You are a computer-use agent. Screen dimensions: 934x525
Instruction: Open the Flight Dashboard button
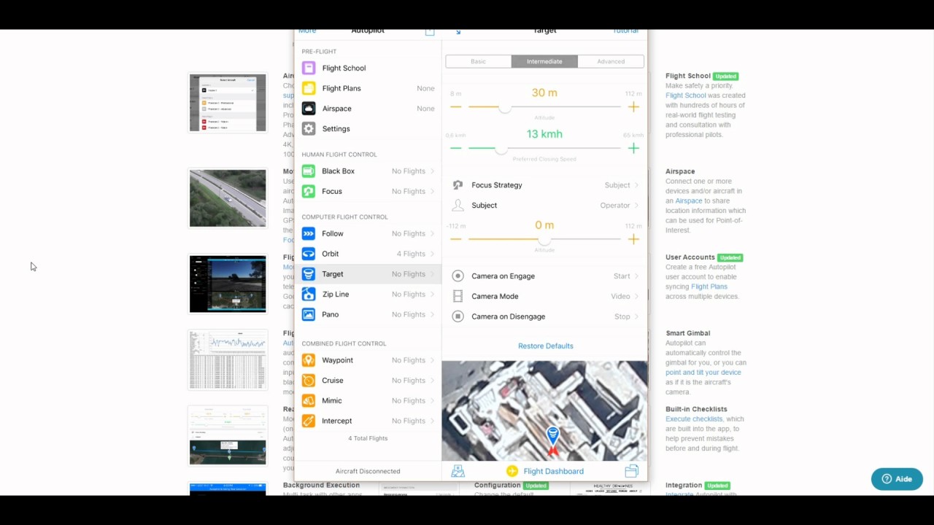coord(545,471)
